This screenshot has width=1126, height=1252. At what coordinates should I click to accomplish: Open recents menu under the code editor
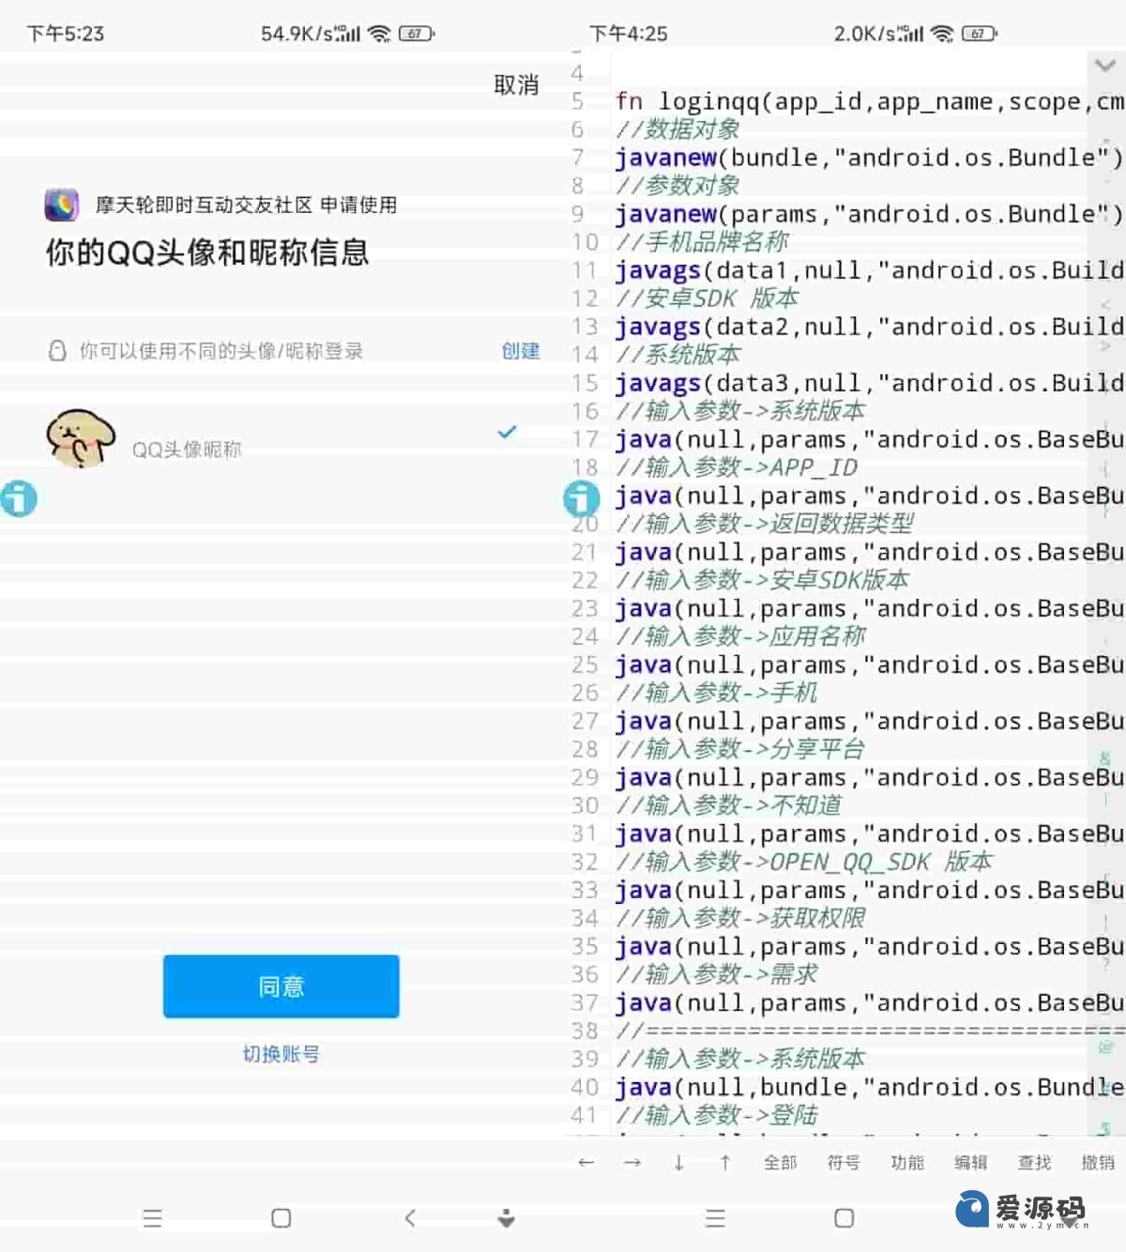[x=715, y=1218]
